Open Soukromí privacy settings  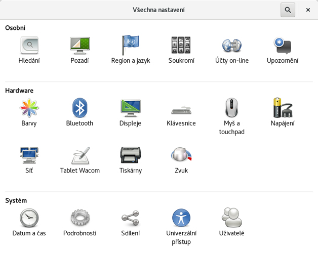181,50
